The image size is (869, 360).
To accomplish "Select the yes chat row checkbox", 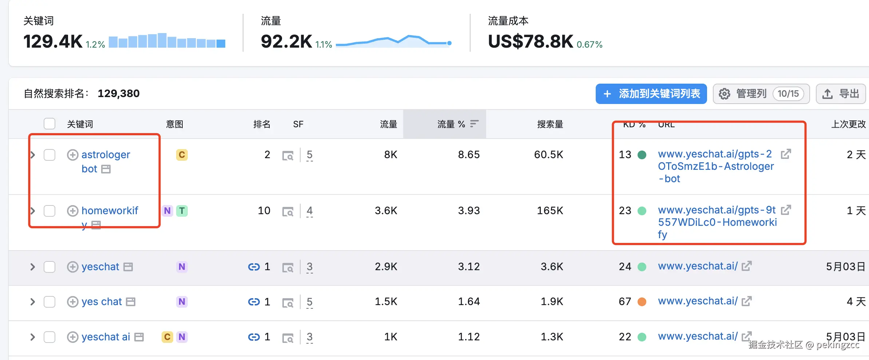I will (x=49, y=302).
